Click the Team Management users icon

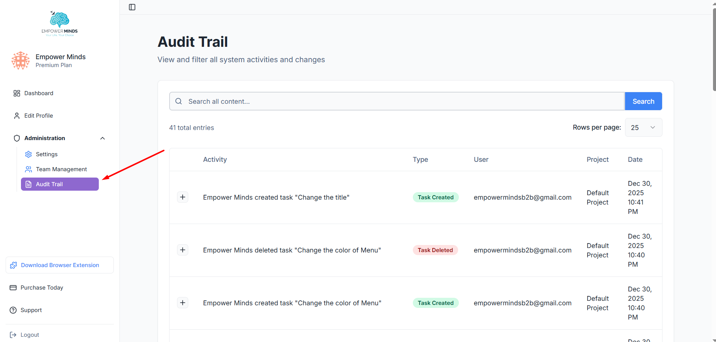28,169
